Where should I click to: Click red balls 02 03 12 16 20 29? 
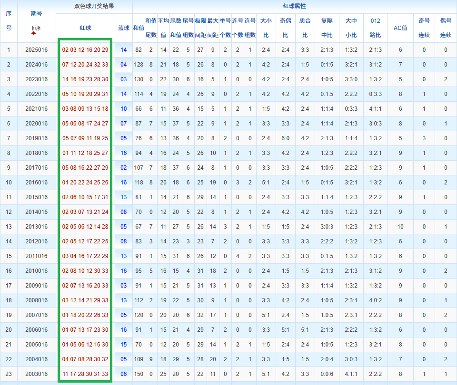[x=85, y=50]
